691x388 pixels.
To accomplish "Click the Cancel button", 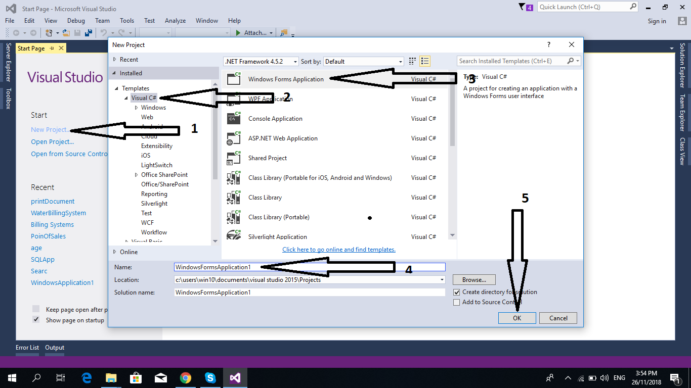I will (x=558, y=318).
